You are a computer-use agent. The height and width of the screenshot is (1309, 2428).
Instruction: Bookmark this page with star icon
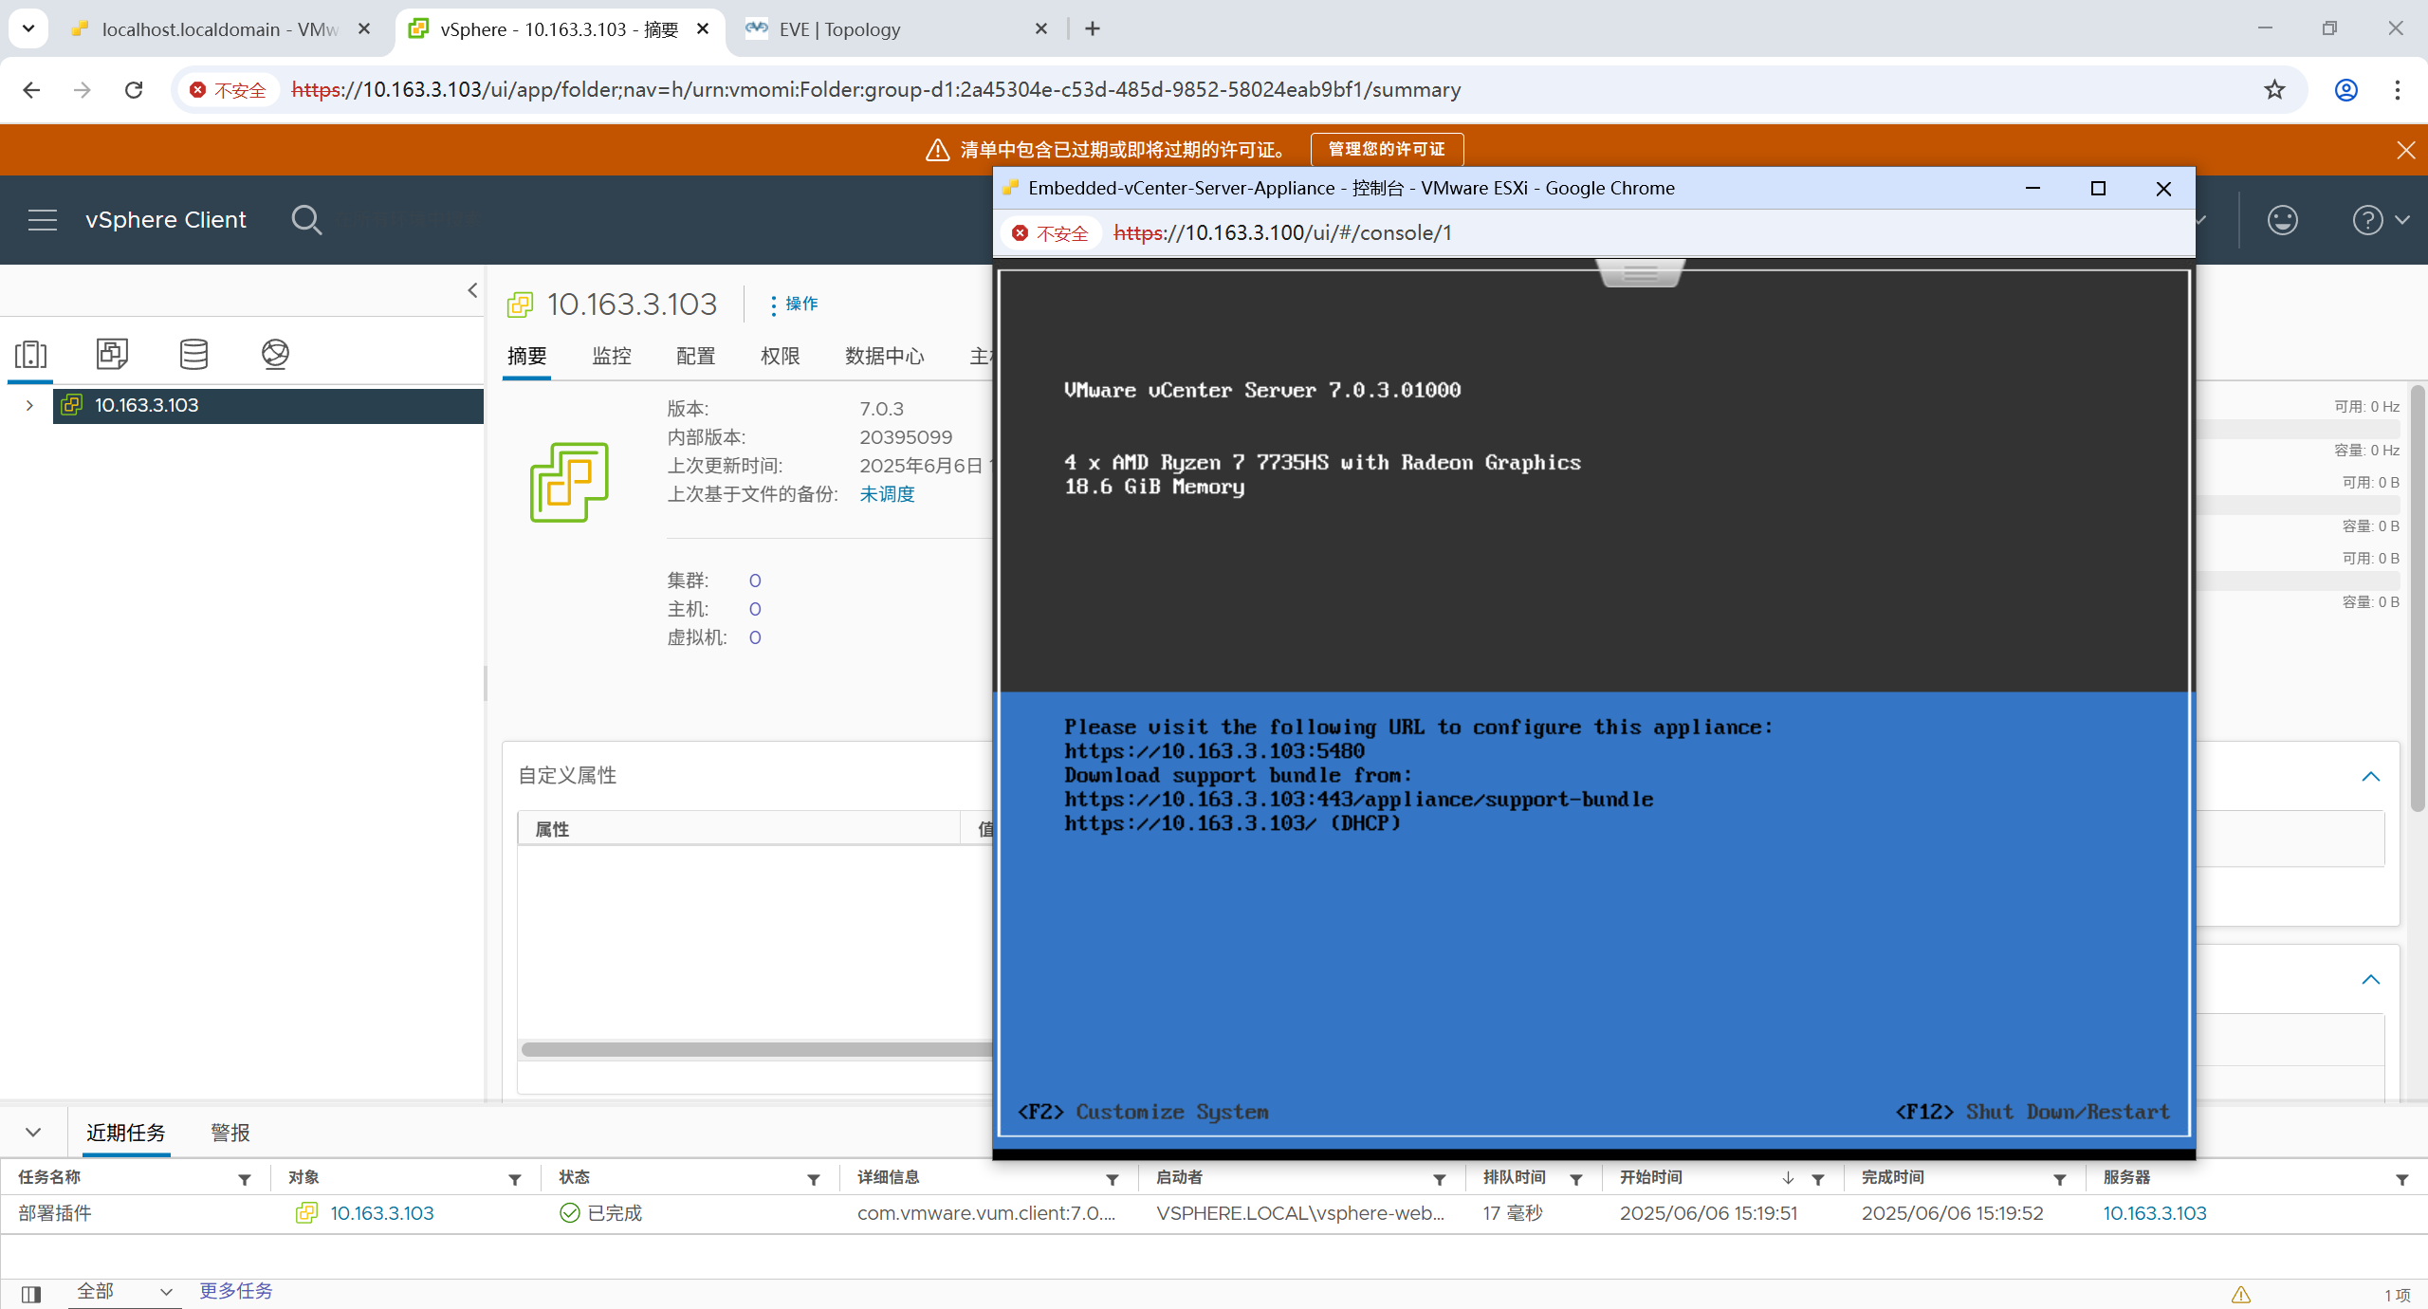pyautogui.click(x=2274, y=90)
